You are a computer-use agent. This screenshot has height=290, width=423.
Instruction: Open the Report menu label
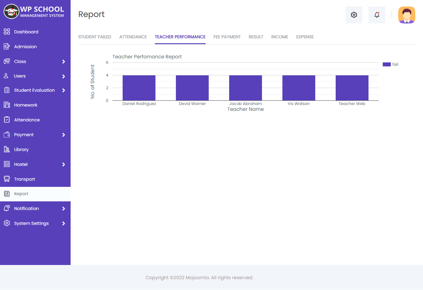point(21,194)
